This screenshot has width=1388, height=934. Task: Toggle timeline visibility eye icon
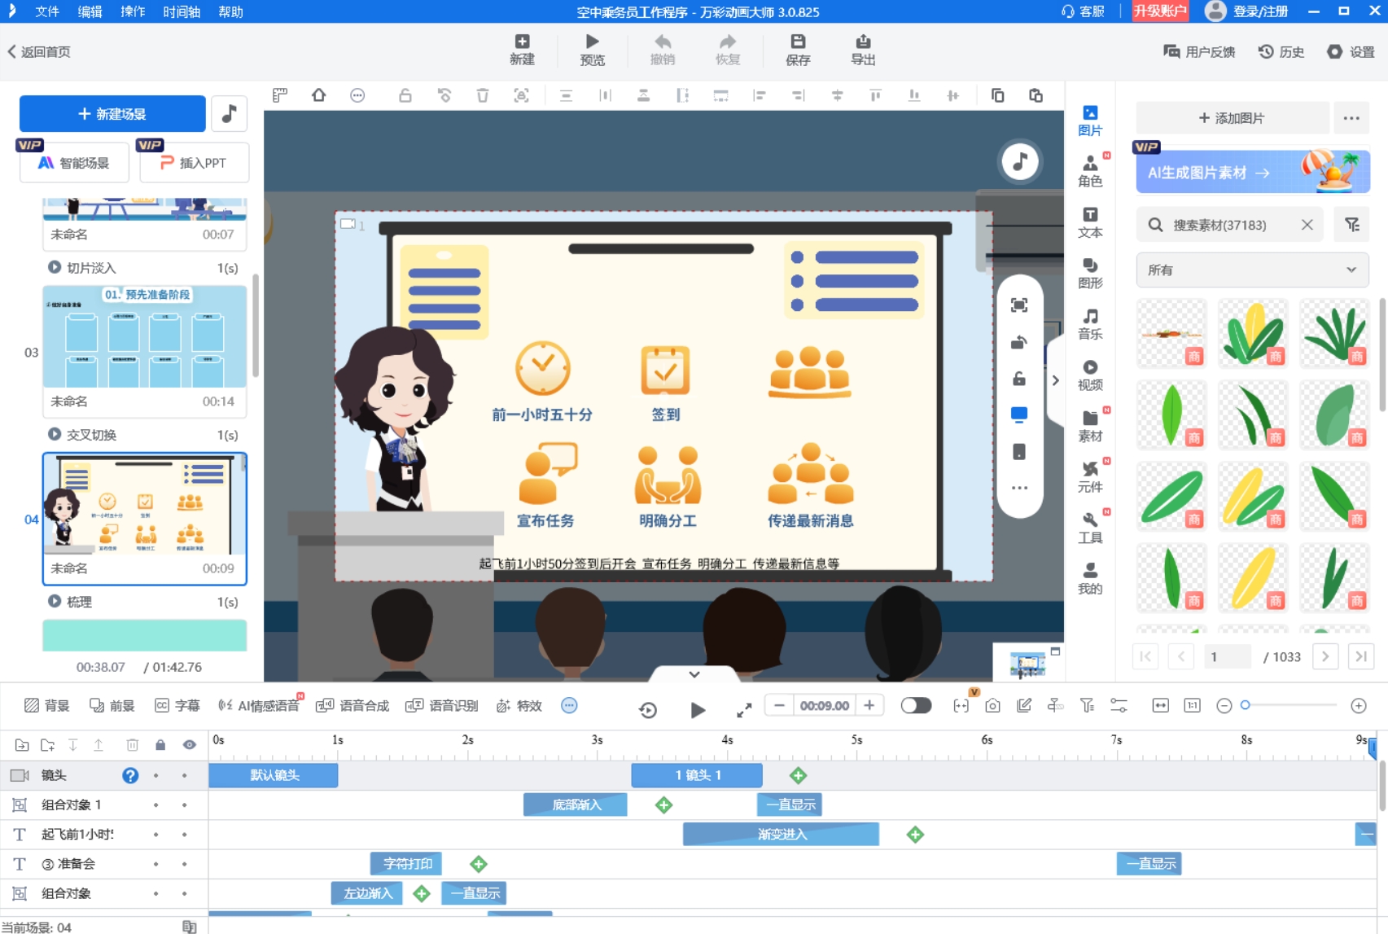[189, 744]
